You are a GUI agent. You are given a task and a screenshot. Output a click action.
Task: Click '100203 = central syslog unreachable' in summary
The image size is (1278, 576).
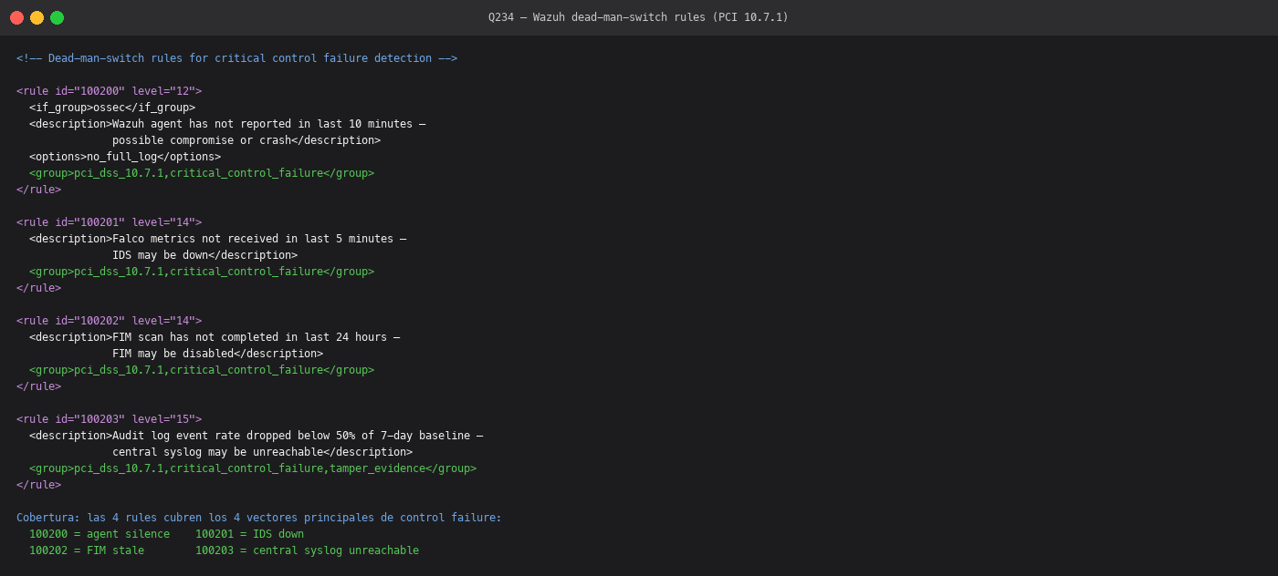click(307, 550)
